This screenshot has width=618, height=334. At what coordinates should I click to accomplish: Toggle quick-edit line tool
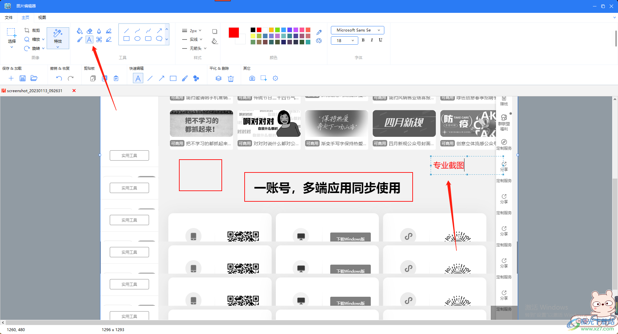click(x=150, y=78)
